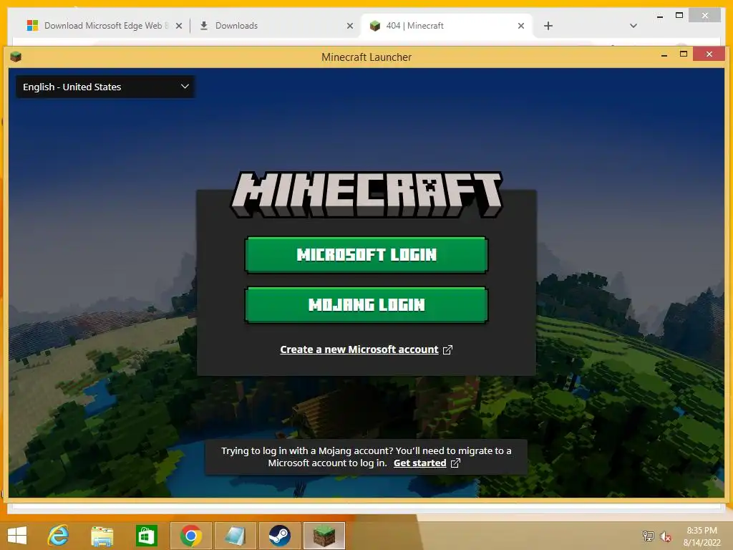
Task: Open the Windows Store taskbar icon
Action: pos(146,536)
